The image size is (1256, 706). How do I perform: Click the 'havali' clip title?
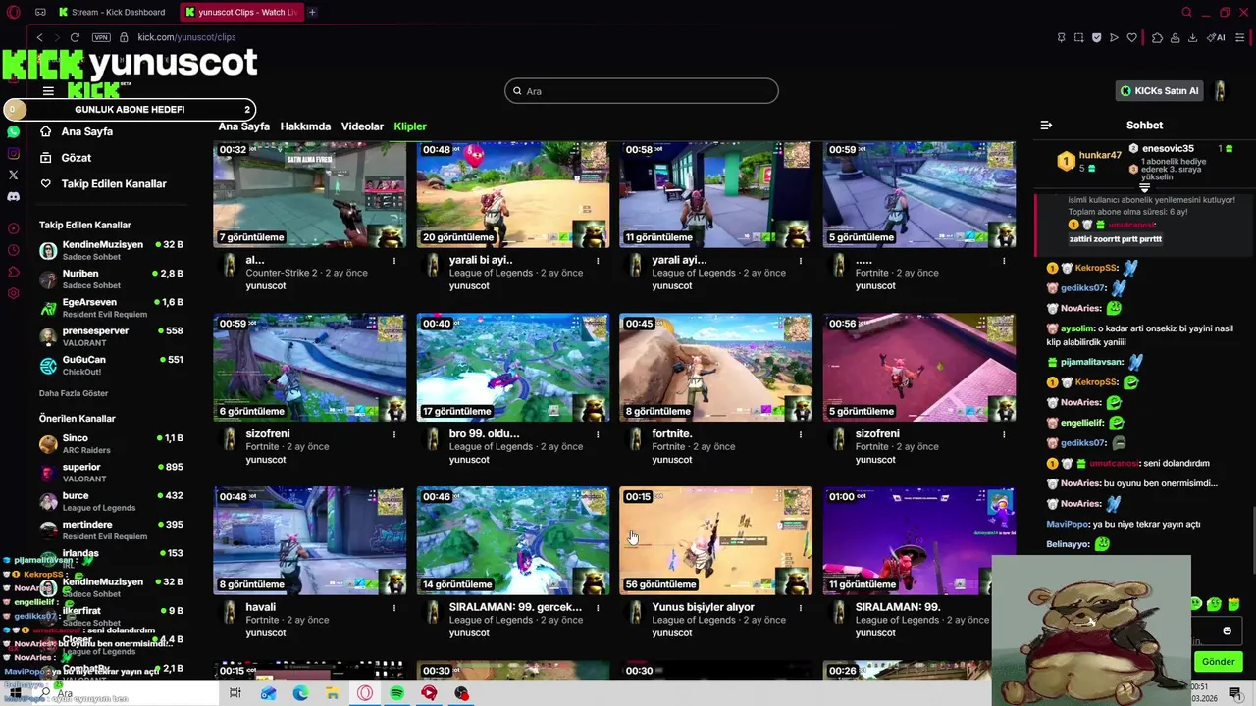click(x=261, y=607)
